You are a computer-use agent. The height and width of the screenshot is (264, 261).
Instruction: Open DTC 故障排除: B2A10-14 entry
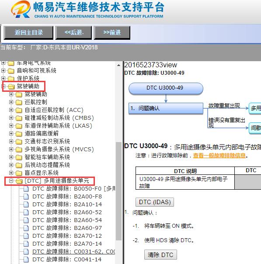click(x=67, y=205)
